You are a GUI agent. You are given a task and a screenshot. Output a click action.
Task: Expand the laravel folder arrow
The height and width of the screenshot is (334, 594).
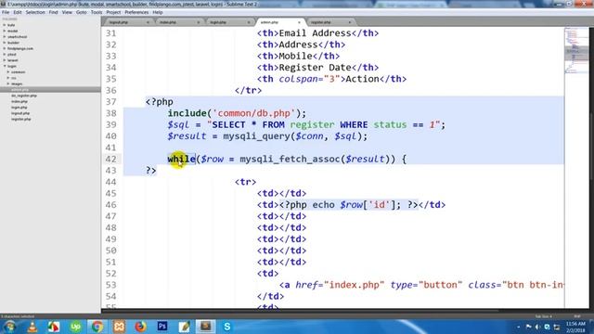(5, 60)
